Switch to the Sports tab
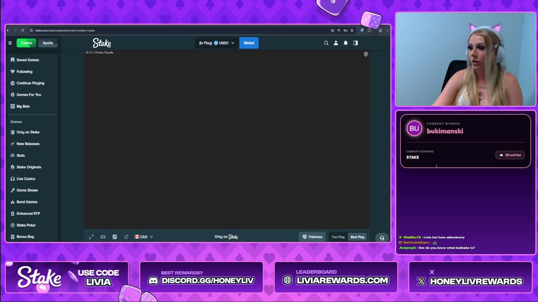Screen dimensions: 538x302 coord(47,43)
